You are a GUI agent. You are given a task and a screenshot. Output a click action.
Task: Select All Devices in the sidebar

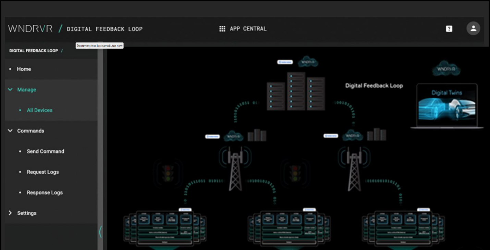pyautogui.click(x=39, y=110)
